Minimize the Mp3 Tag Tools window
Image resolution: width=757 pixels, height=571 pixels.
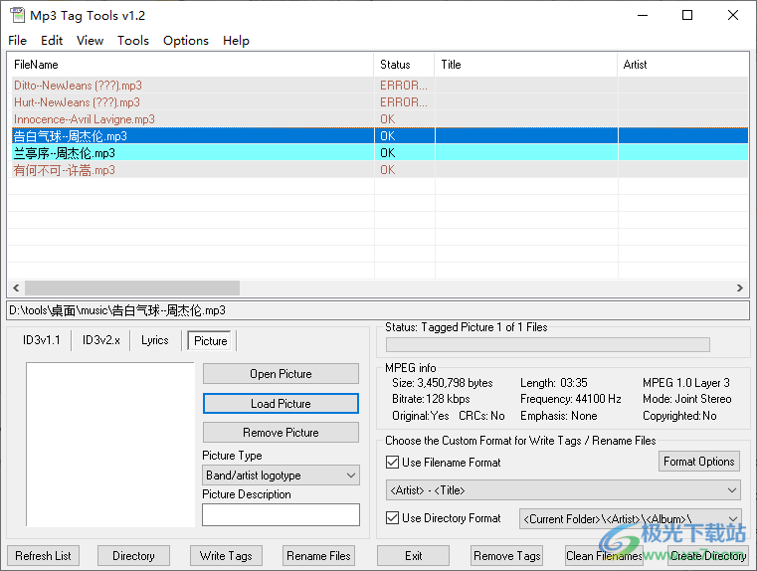tap(643, 15)
